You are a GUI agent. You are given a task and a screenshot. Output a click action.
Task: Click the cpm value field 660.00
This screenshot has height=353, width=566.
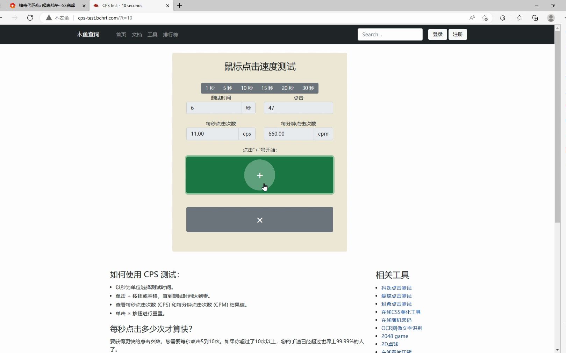[x=289, y=134]
